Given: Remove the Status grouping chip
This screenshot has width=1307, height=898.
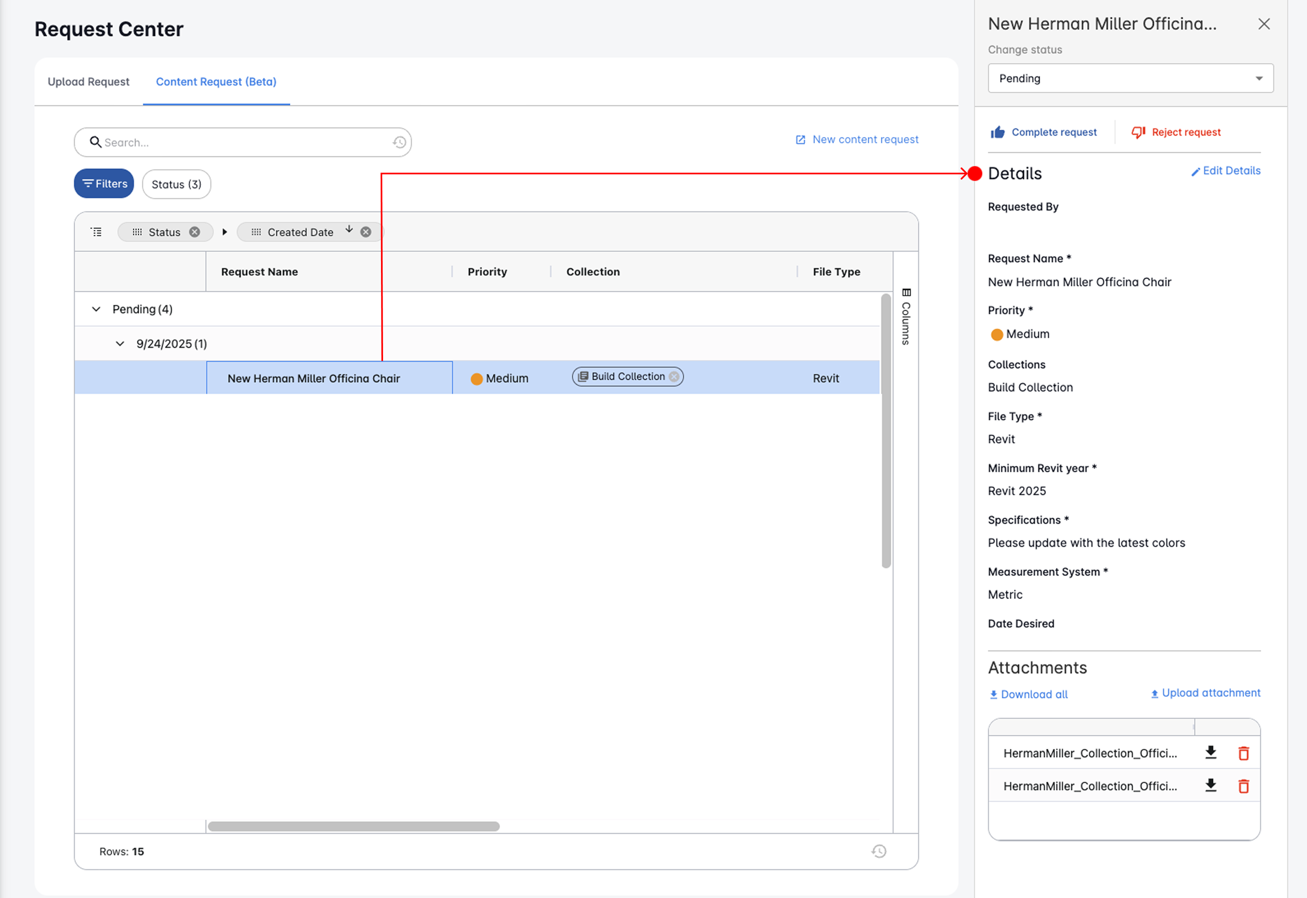Looking at the screenshot, I should click(194, 232).
